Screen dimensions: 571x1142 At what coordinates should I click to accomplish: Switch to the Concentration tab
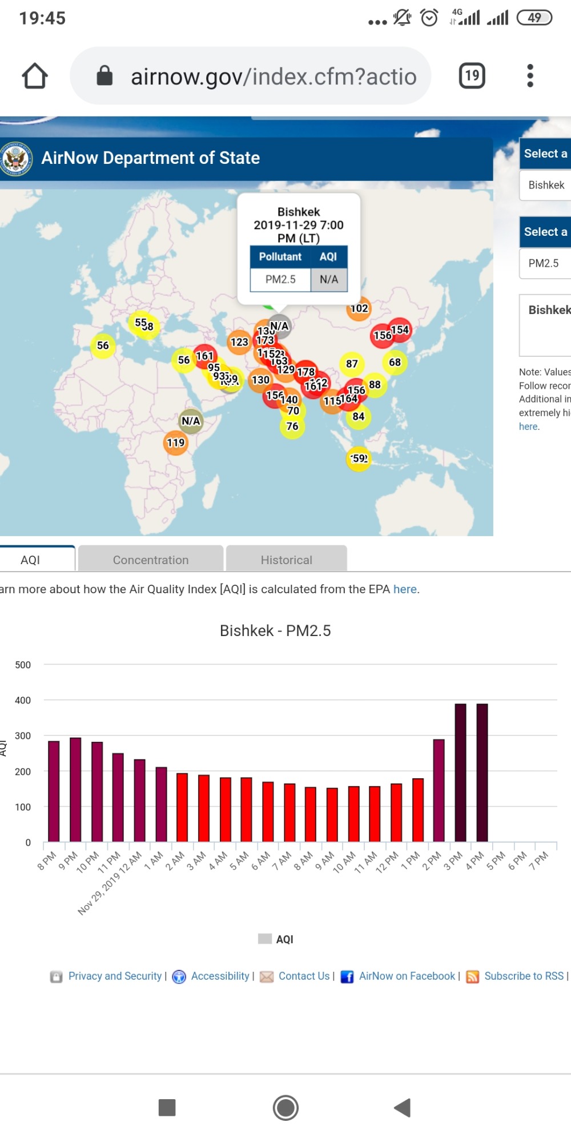tap(151, 560)
